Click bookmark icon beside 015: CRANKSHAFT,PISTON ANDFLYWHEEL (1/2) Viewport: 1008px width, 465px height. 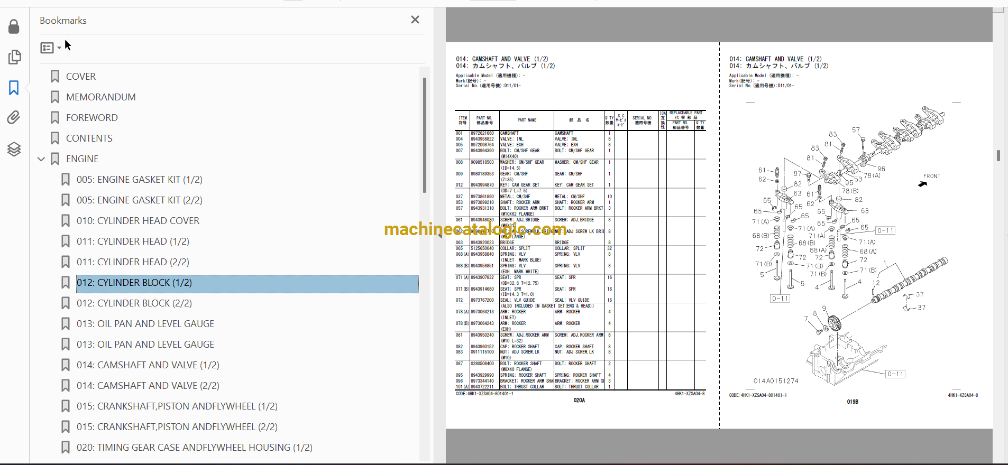tap(66, 406)
